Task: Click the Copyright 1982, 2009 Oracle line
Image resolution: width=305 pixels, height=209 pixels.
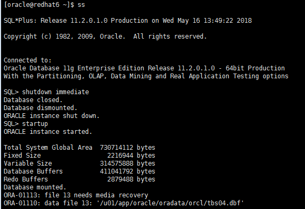Action: (105, 37)
